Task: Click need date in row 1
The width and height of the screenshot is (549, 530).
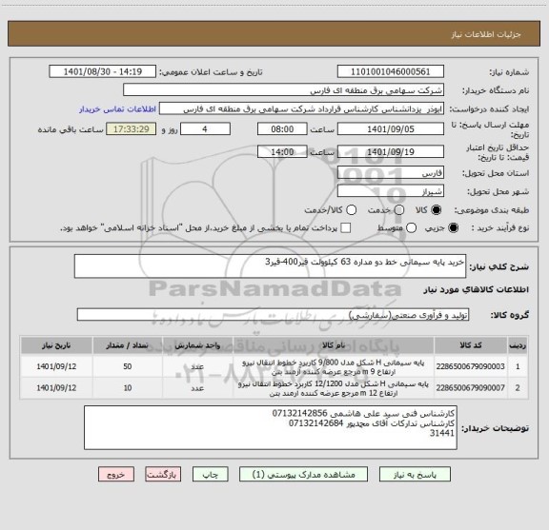Action: 56,366
